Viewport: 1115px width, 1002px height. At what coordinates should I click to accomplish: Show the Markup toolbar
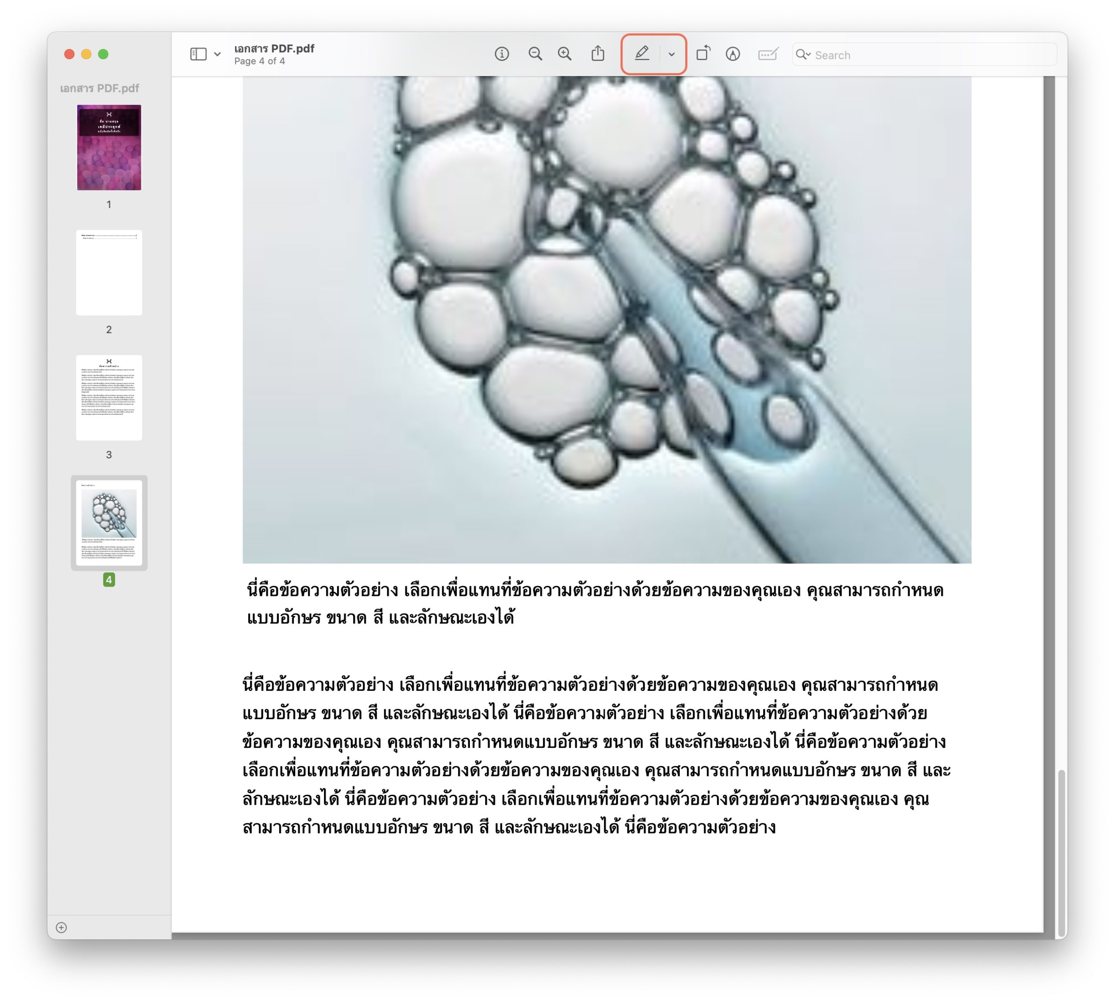click(733, 54)
